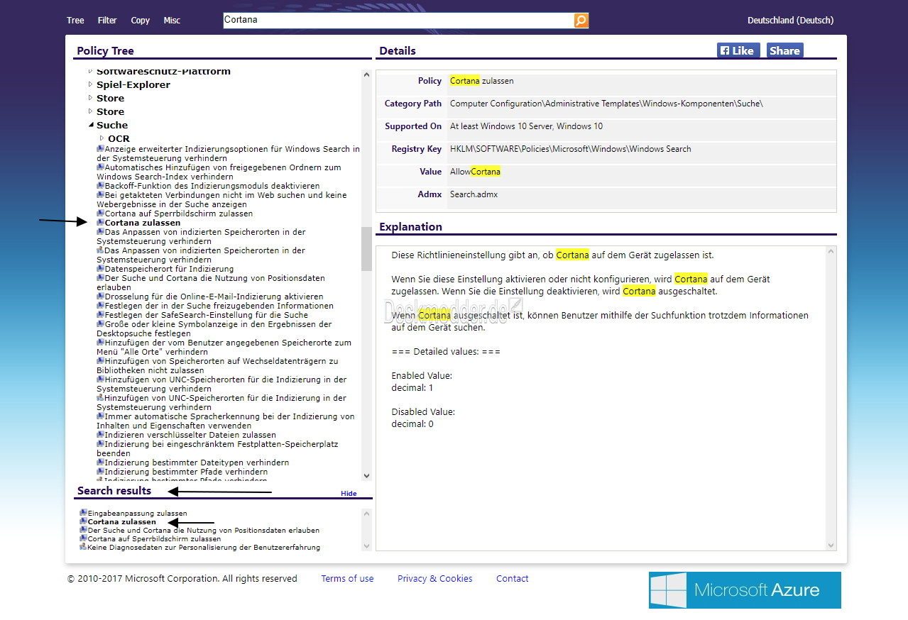The image size is (908, 620).
Task: Click policy icon beside Anzeige erweiterter Indizierungsoptionen
Action: tap(100, 149)
